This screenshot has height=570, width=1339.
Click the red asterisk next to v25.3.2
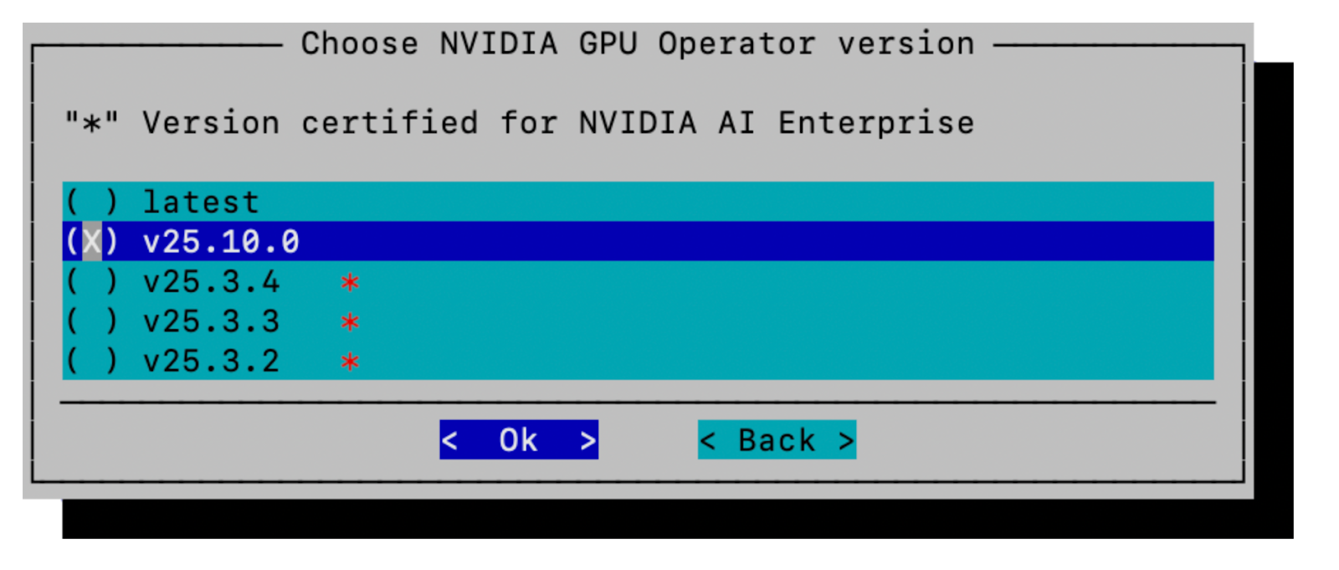point(350,362)
